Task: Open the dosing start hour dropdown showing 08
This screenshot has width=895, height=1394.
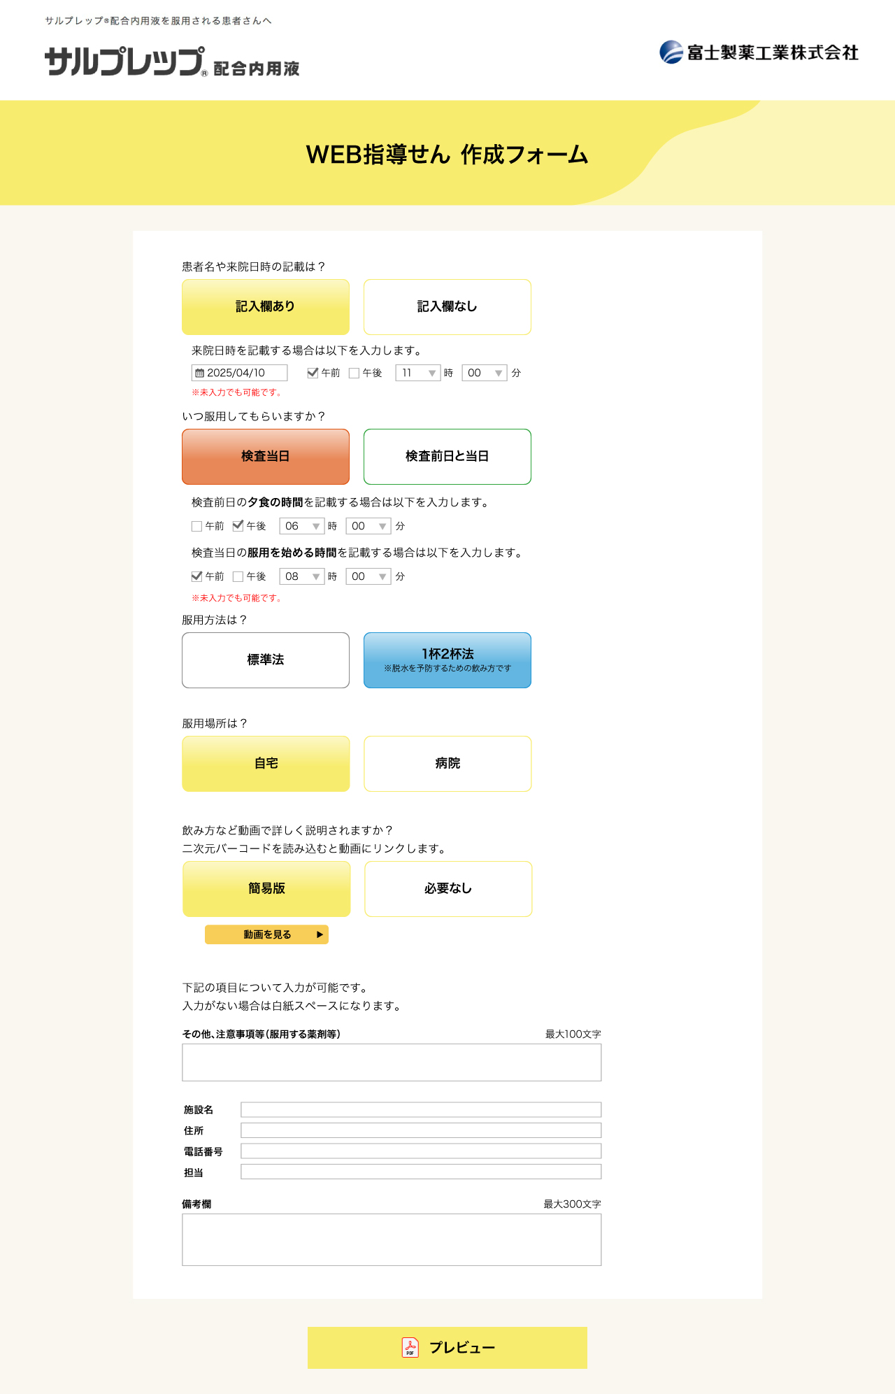Action: coord(302,576)
